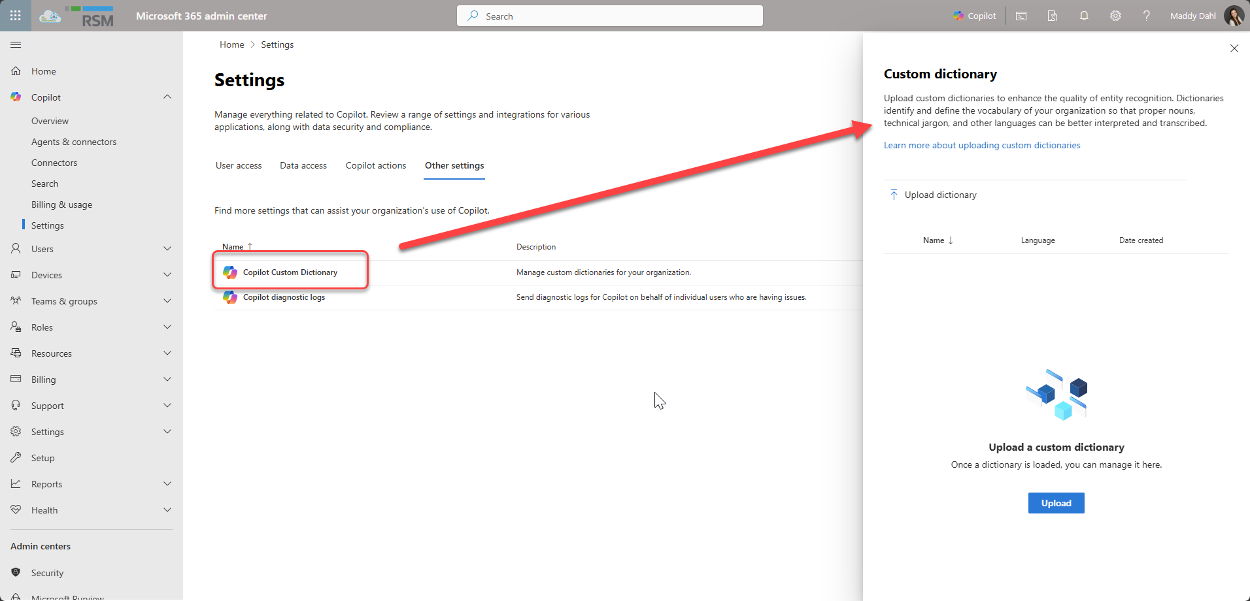Expand the Billing section chevron
Screen dimensions: 1250x601
coord(167,380)
